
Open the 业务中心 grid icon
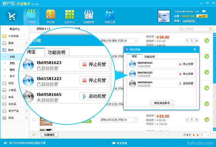pos(70,14)
